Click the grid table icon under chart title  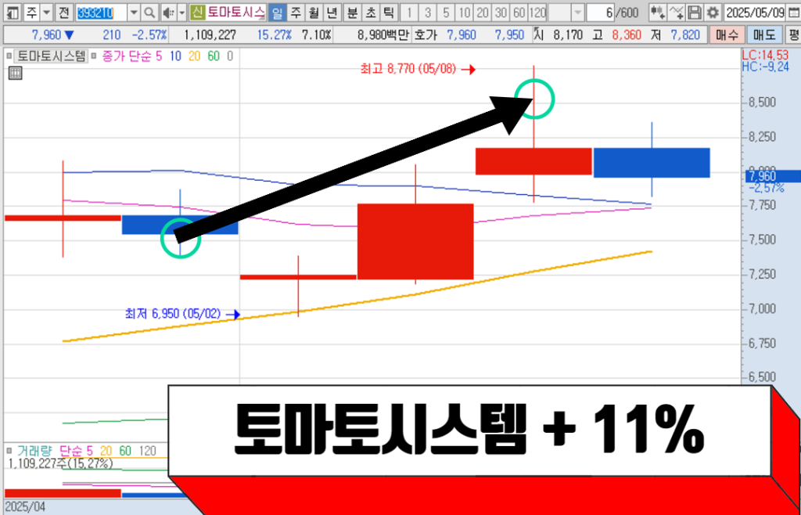coord(16,73)
